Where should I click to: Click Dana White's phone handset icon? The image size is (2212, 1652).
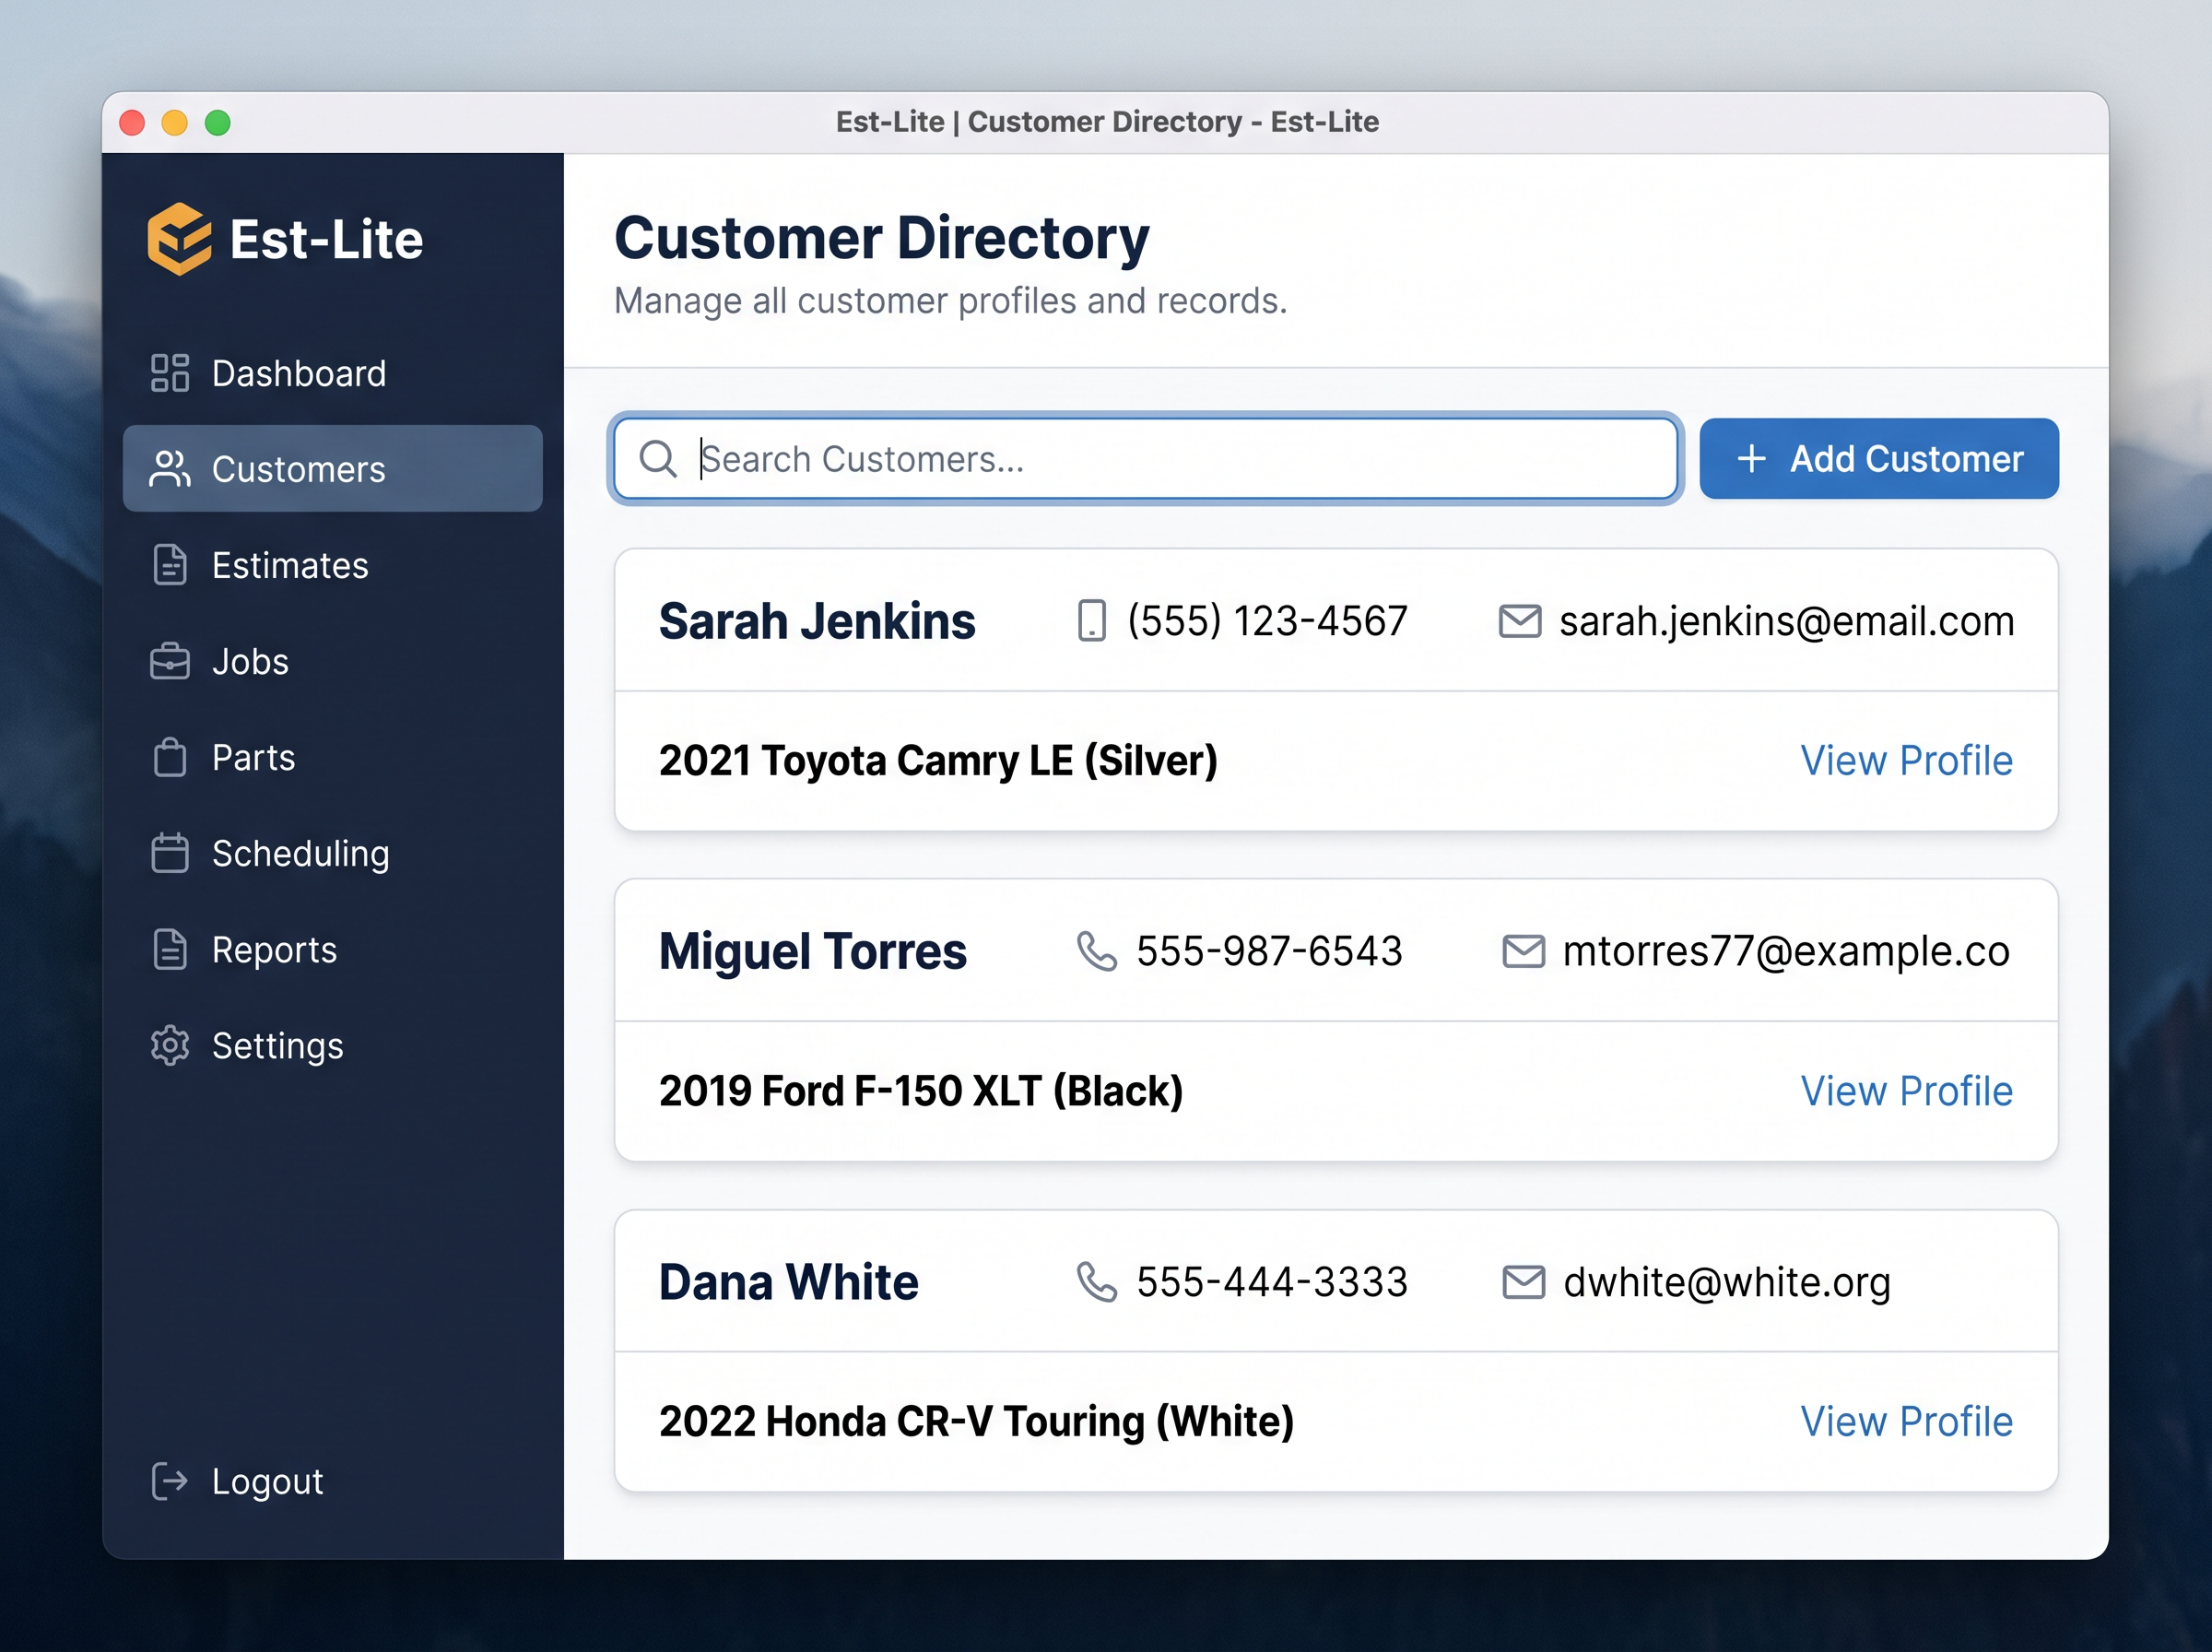tap(1097, 1282)
